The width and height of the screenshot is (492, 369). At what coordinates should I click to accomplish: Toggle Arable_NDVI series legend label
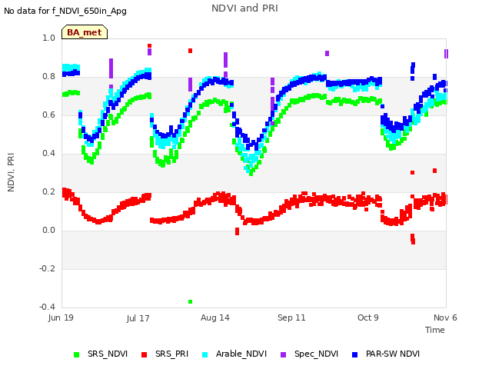click(x=241, y=354)
